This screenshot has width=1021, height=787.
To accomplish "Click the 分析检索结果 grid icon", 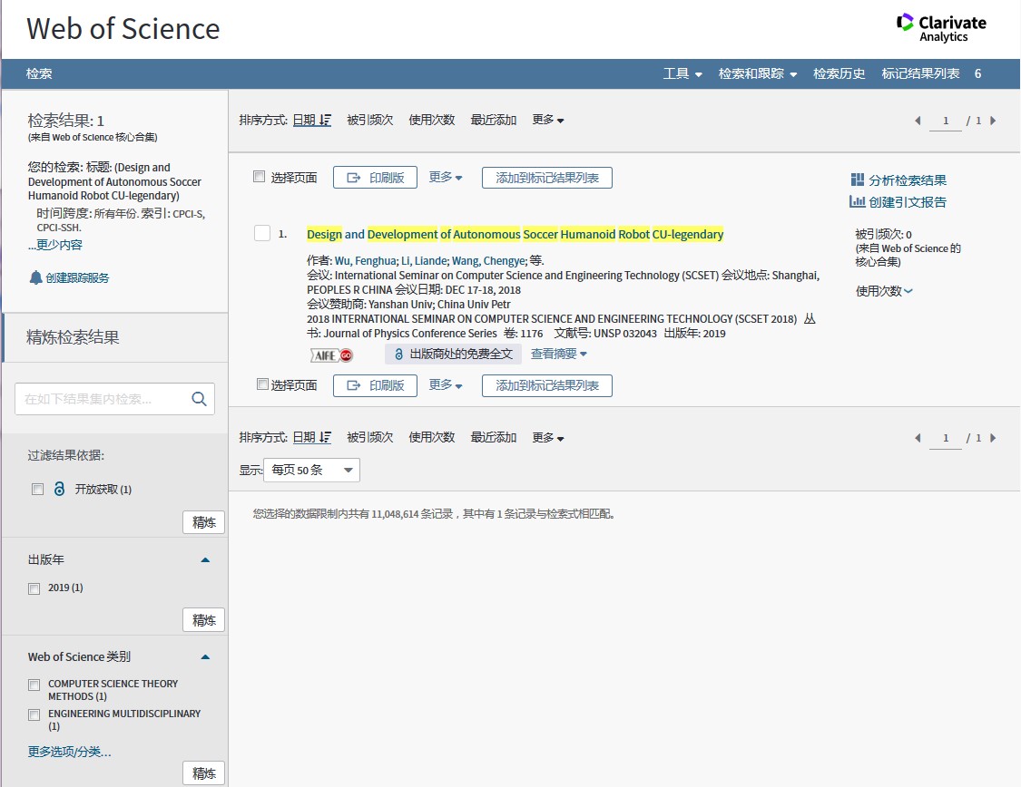I will (x=858, y=180).
